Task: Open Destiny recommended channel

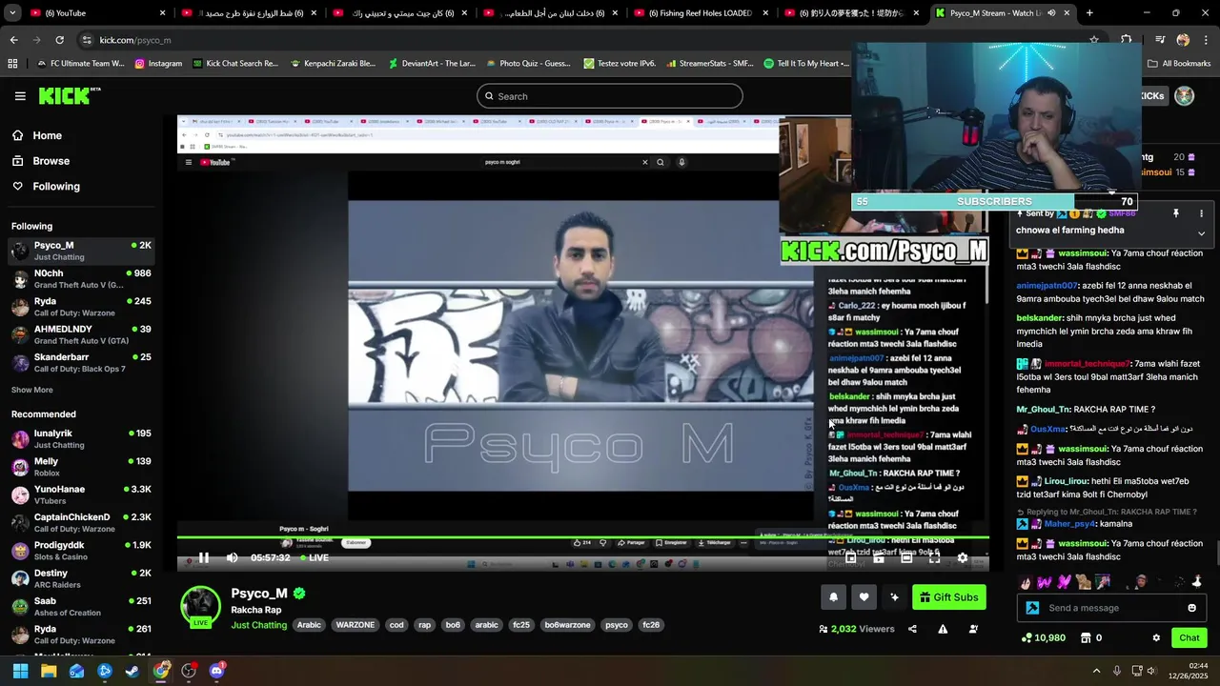Action: coord(81,578)
